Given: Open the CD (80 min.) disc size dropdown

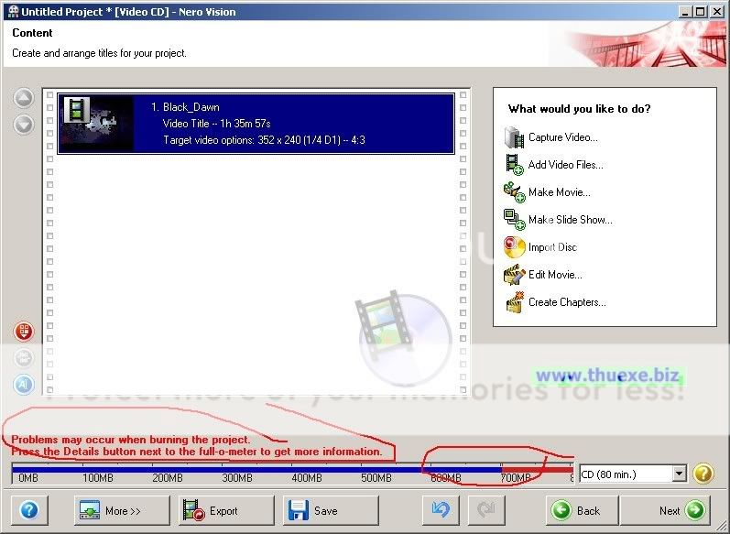Looking at the screenshot, I should pyautogui.click(x=679, y=474).
